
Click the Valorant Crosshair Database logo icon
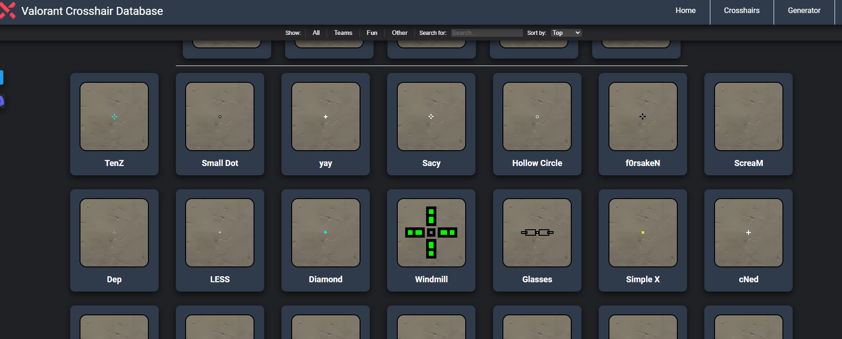coord(8,10)
